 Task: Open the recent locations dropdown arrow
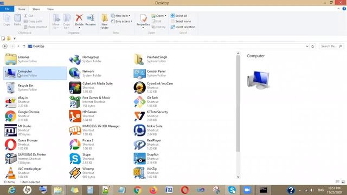click(x=18, y=46)
